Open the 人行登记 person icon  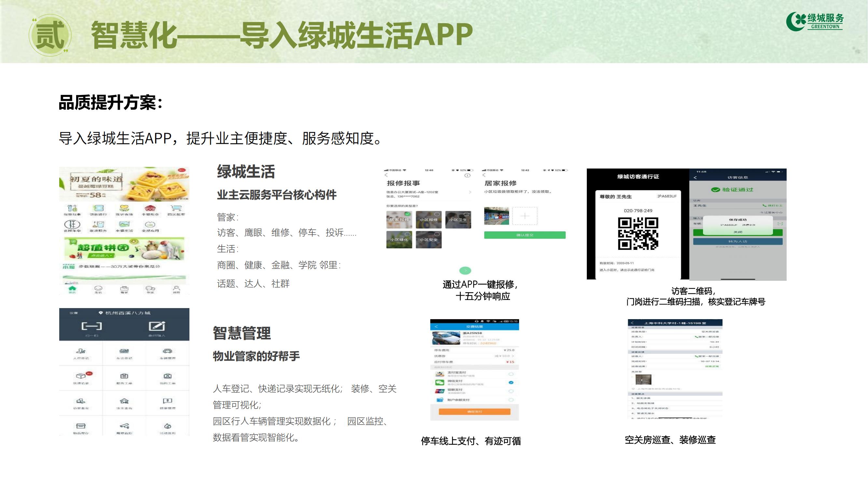pyautogui.click(x=81, y=351)
